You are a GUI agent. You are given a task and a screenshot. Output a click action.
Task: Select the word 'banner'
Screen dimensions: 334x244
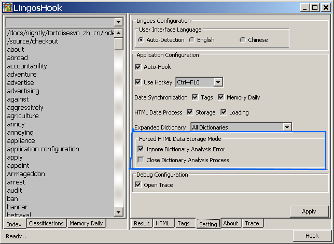(60, 207)
